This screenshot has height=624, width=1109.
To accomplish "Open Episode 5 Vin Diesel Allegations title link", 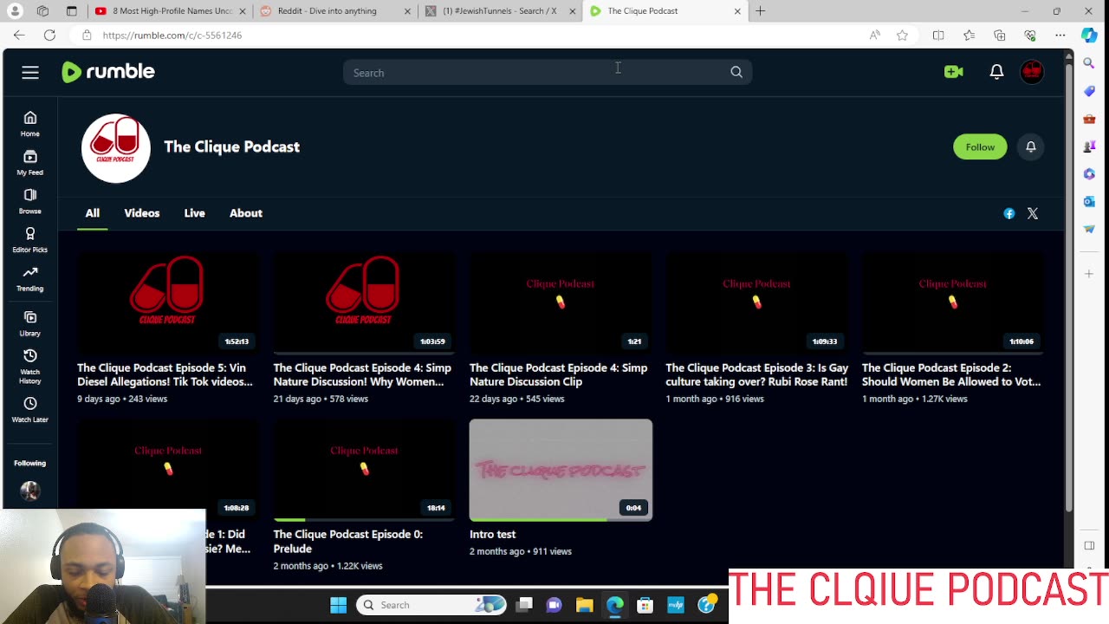I will 165,374.
